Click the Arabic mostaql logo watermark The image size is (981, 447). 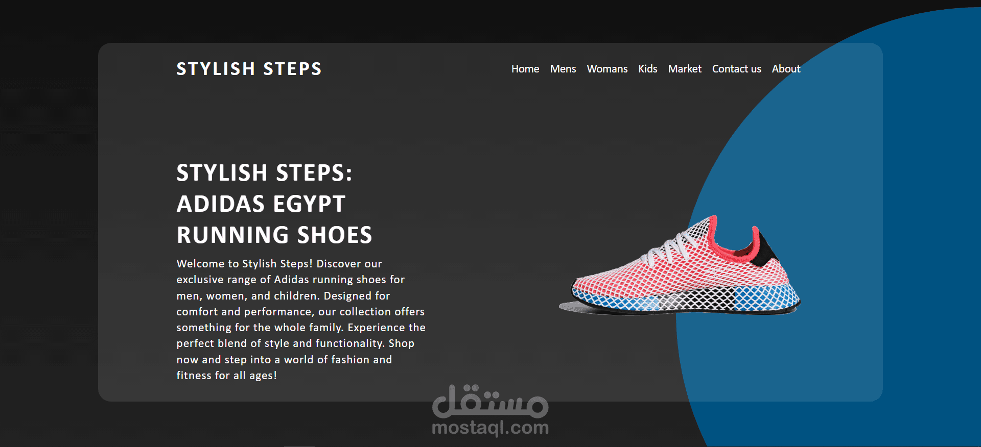pyautogui.click(x=491, y=401)
